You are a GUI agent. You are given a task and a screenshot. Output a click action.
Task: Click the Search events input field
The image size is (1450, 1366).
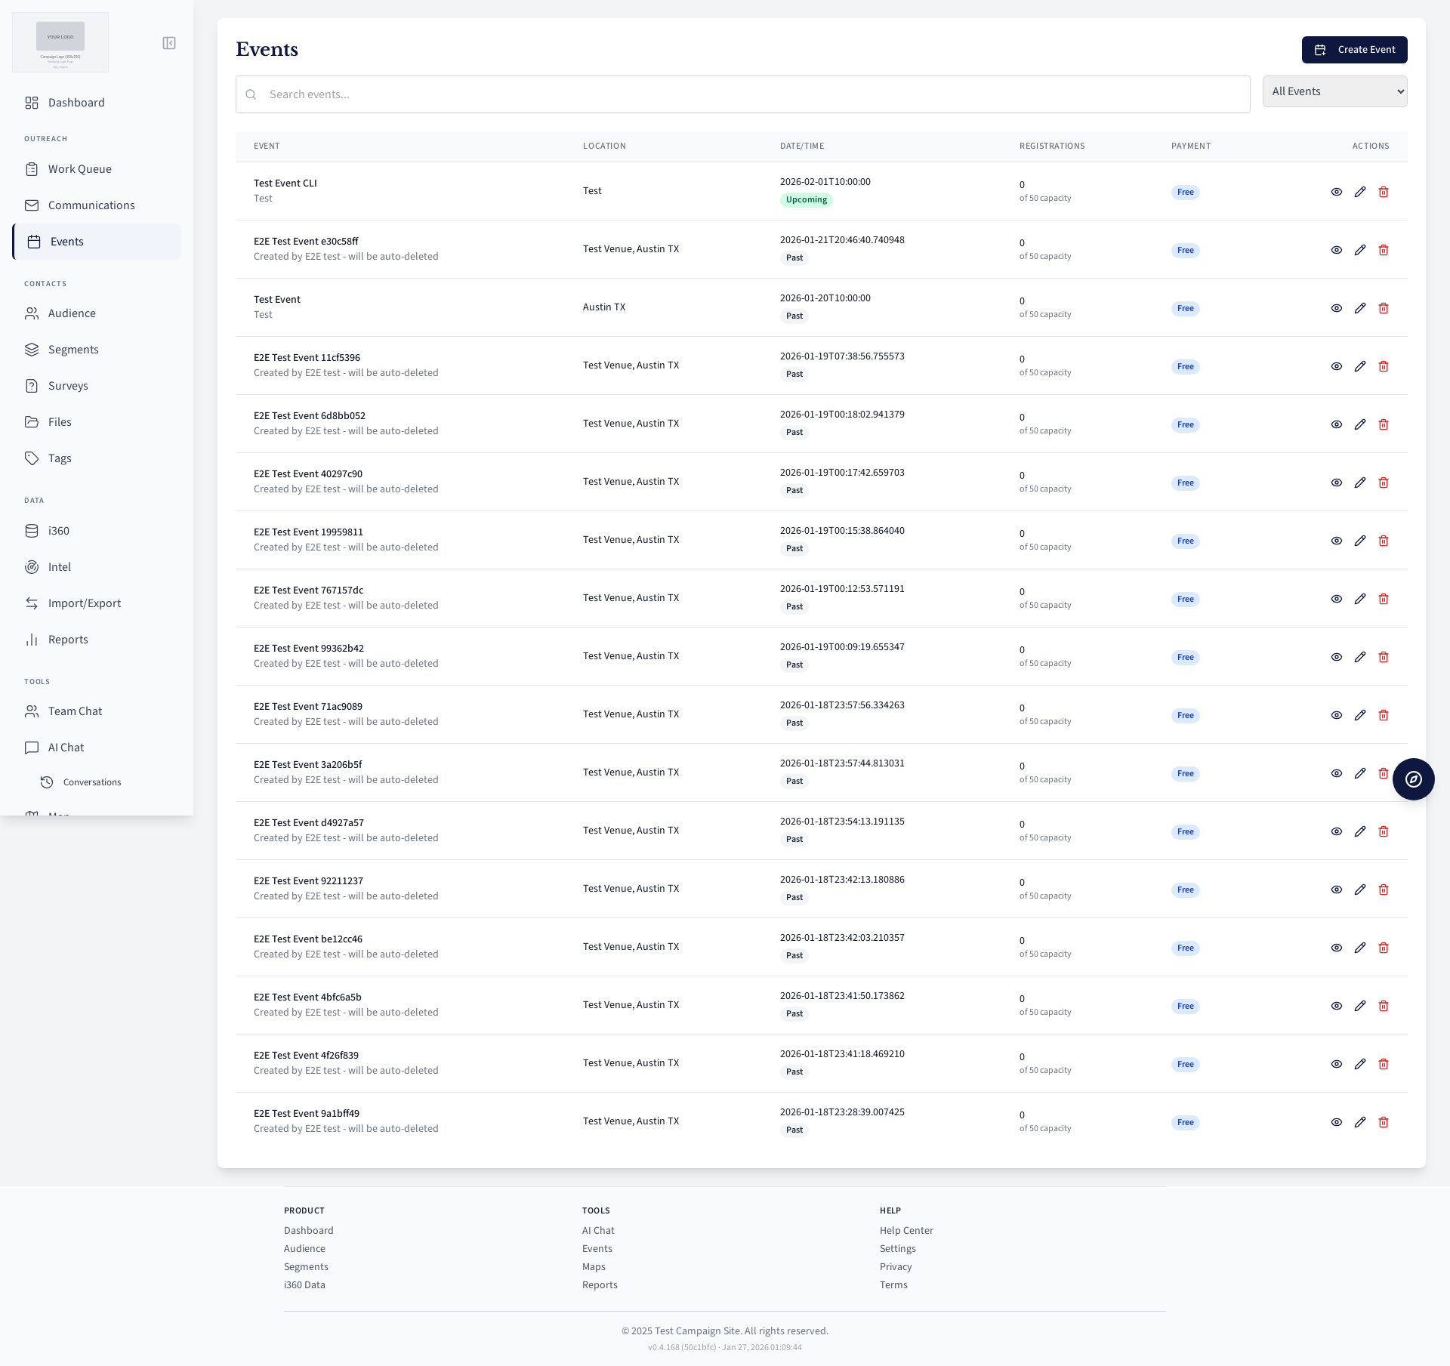tap(748, 94)
